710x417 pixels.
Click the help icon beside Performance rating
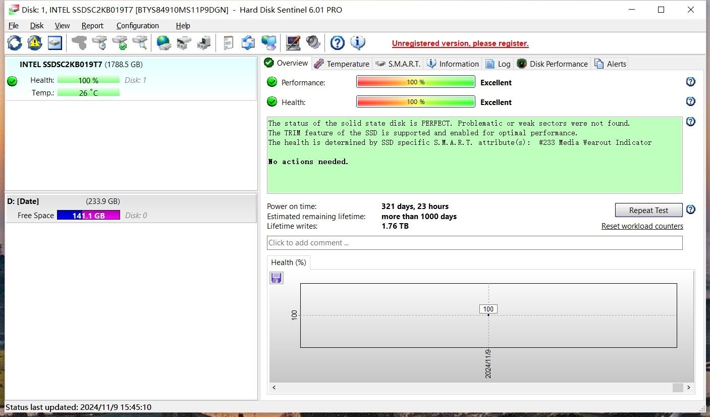pos(691,82)
